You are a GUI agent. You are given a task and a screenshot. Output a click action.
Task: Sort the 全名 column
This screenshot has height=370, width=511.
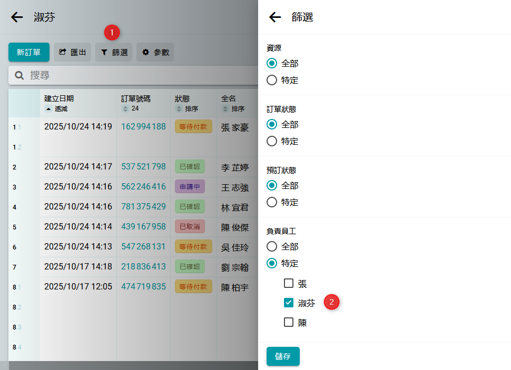click(225, 109)
